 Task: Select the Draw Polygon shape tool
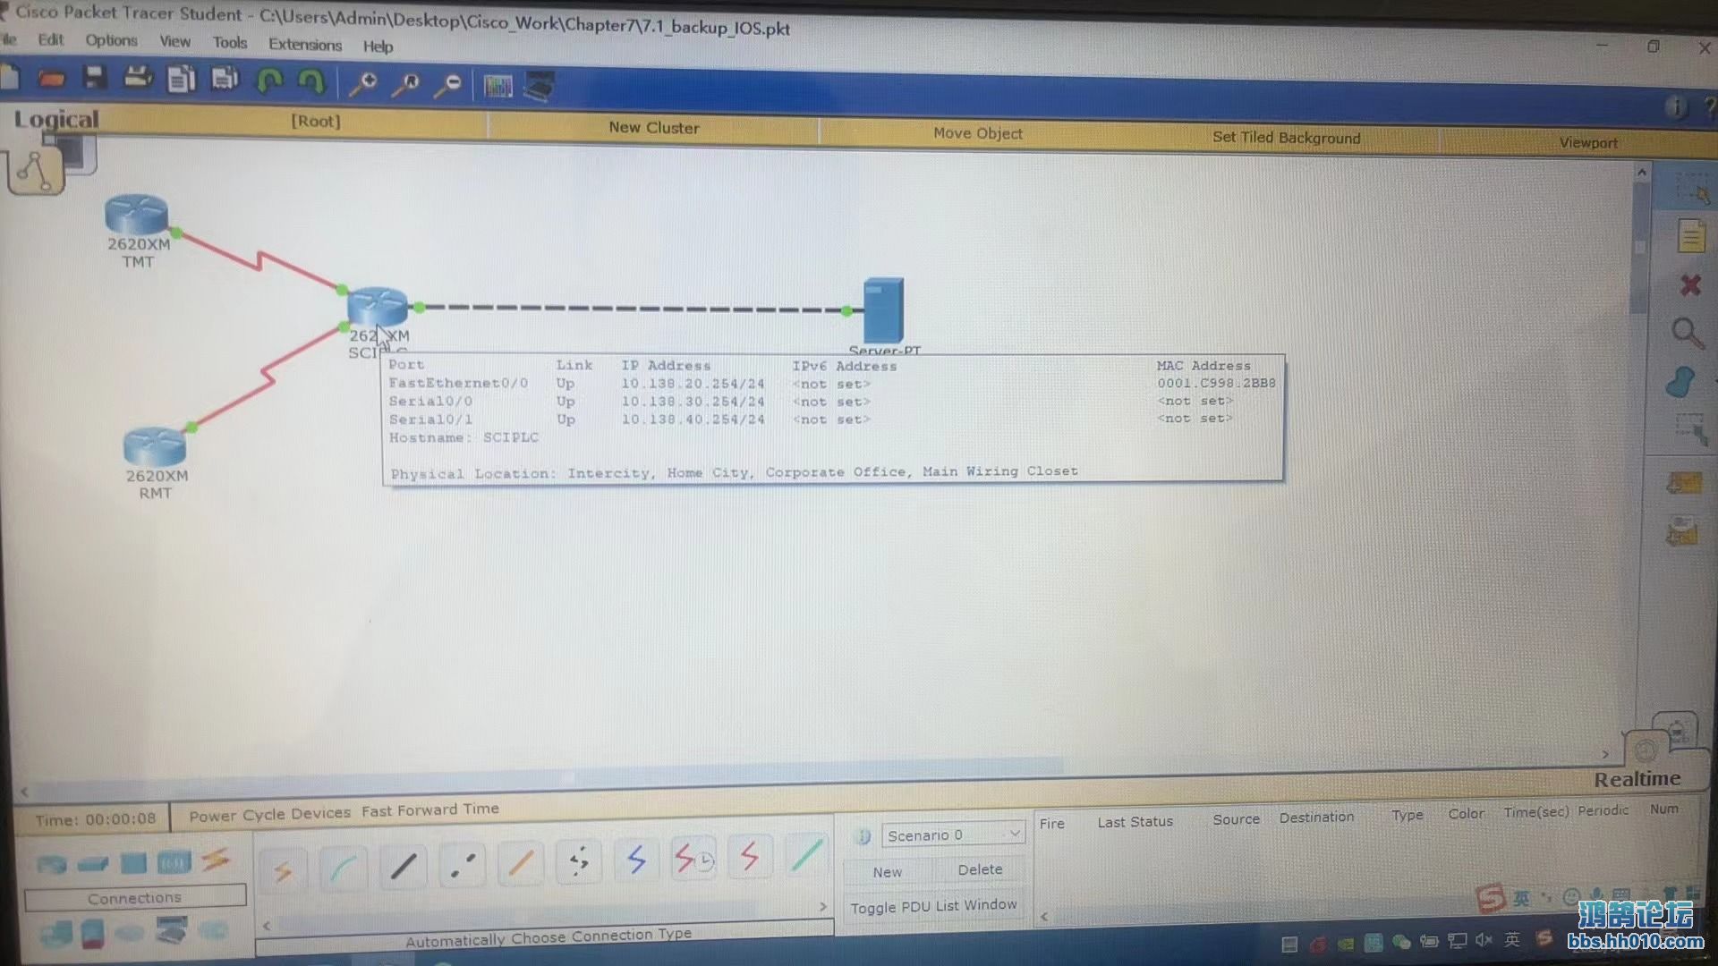coord(1682,382)
